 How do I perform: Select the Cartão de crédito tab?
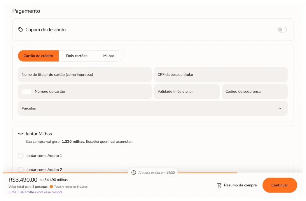(x=38, y=56)
